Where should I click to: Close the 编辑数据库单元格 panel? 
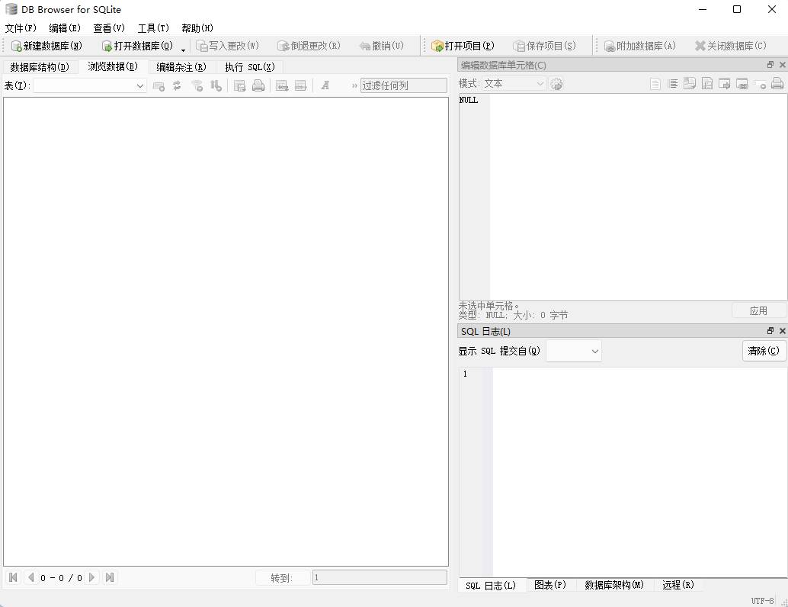(x=782, y=65)
